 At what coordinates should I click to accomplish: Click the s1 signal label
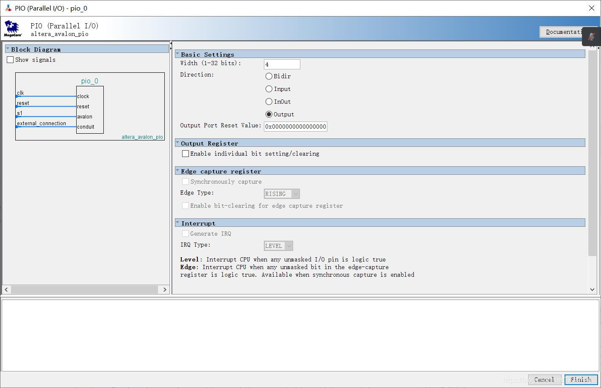point(19,113)
